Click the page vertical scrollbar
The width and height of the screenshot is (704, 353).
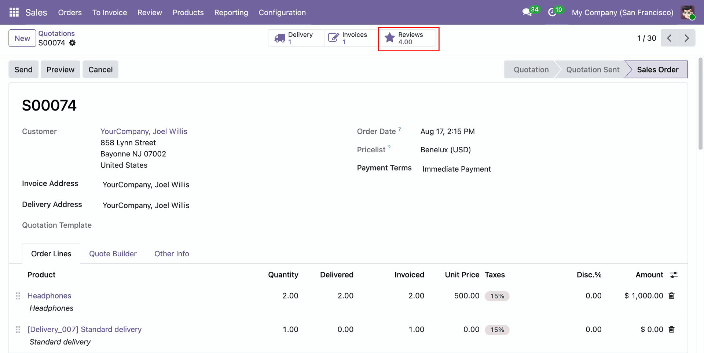coord(700,103)
